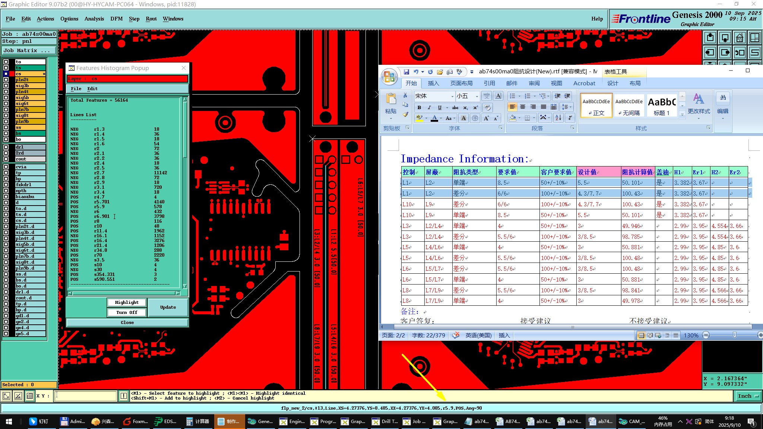Toggle visibility checkbox for layer drl

pos(6,147)
